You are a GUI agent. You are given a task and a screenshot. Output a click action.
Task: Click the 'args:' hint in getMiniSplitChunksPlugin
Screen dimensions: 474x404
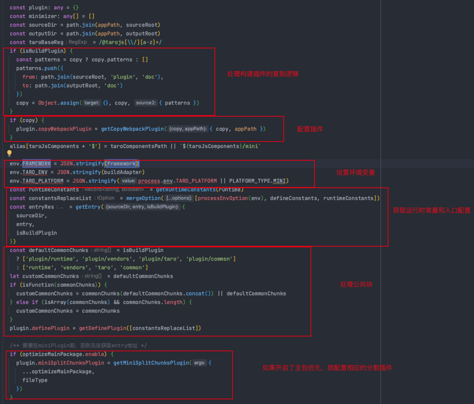point(200,363)
